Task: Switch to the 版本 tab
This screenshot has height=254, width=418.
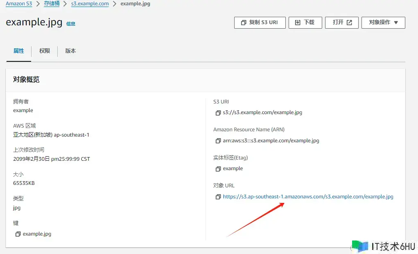Action: [70, 51]
